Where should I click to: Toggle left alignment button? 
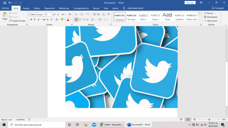76,20
